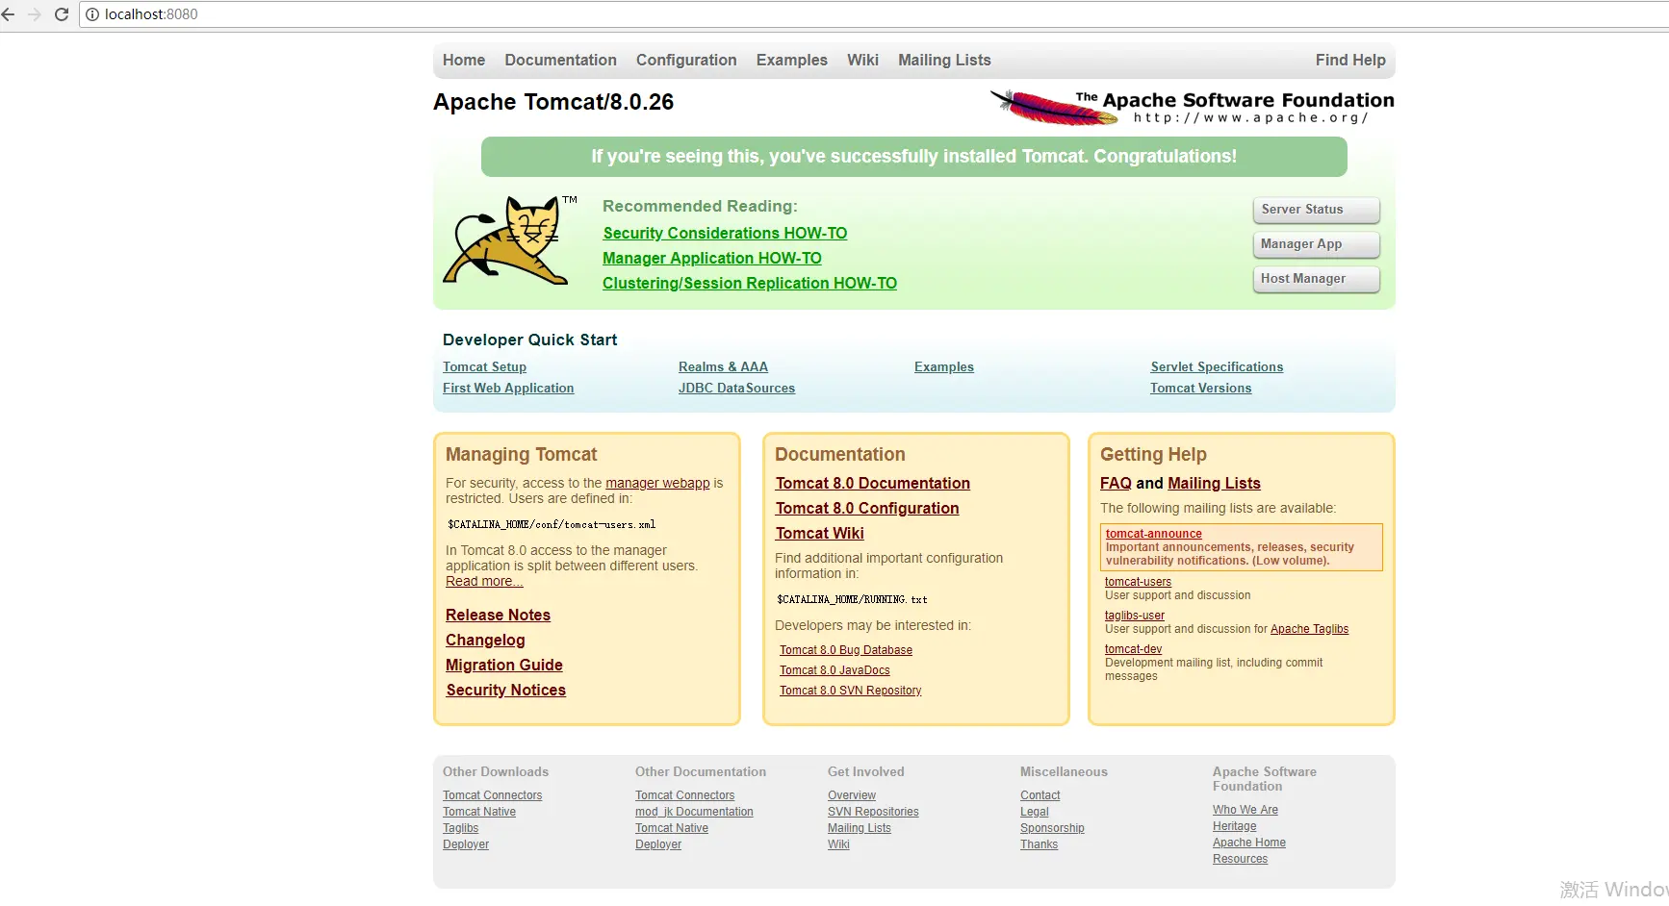Open the Tomcat Setup quick start link
Image resolution: width=1669 pixels, height=906 pixels.
click(x=484, y=366)
